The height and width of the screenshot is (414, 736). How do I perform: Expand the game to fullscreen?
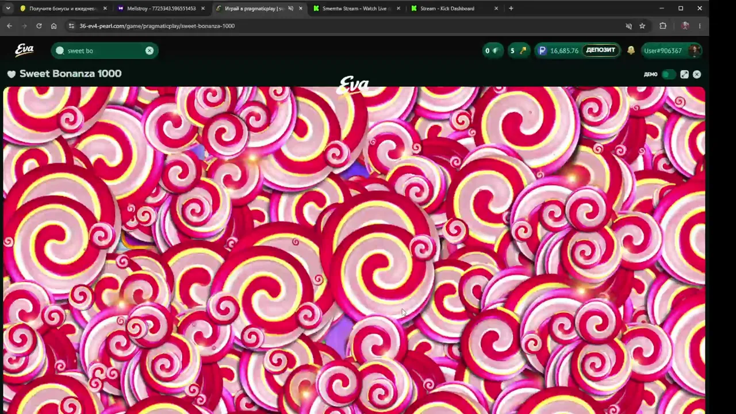point(684,74)
